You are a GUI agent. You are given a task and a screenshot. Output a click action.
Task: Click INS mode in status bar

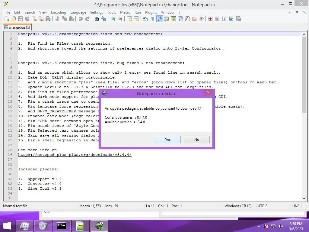[x=297, y=206]
